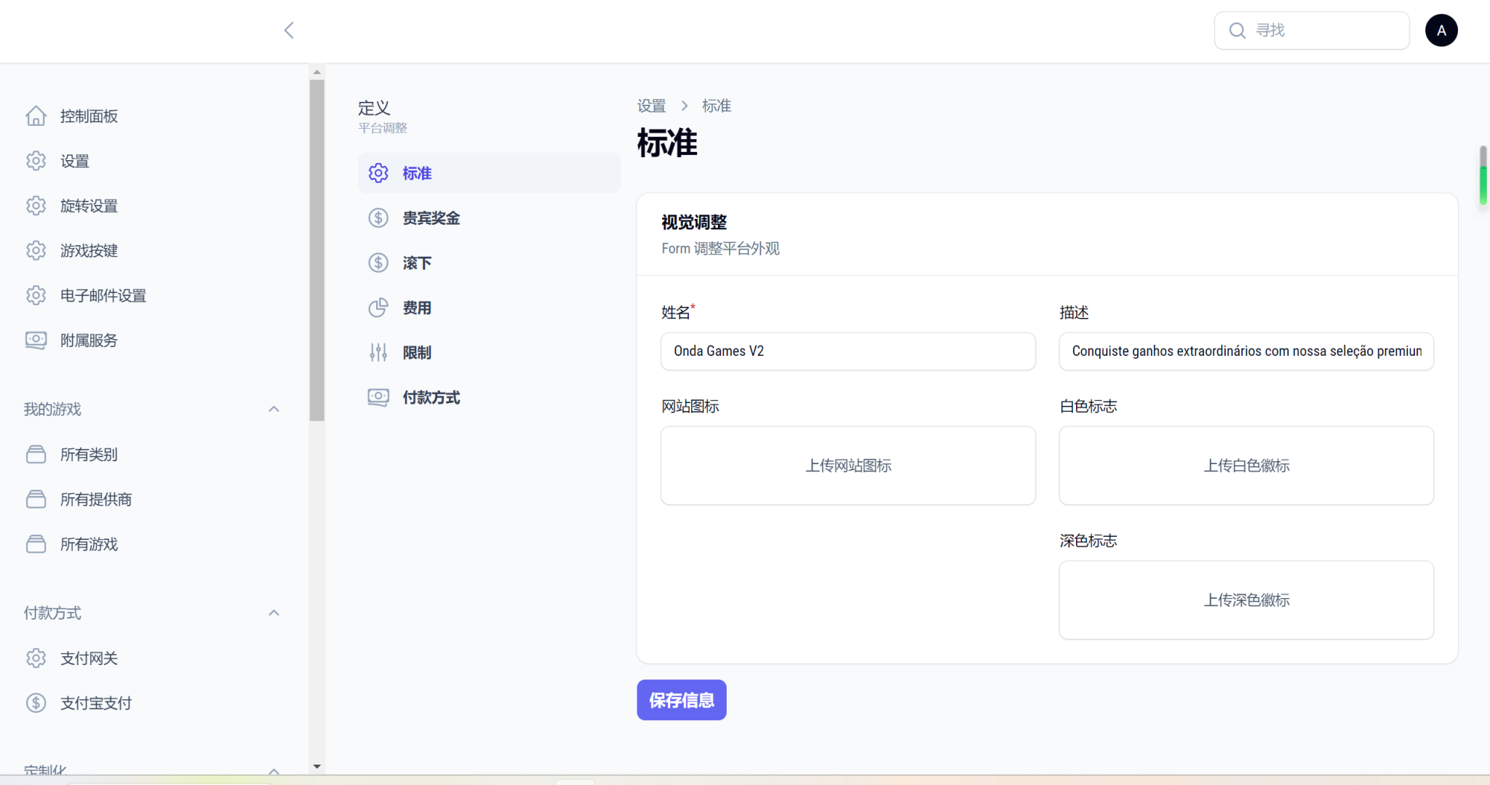This screenshot has height=785, width=1490.
Task: Click the back arrow in top bar
Action: (x=289, y=31)
